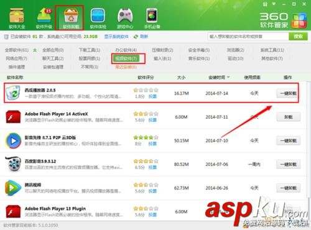The width and height of the screenshot is (311, 230).
Task: Open the skin icon in the title bar
Action: click(x=265, y=4)
